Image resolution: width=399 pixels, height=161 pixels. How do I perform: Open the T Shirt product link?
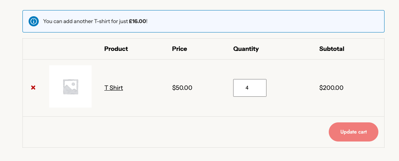(x=114, y=88)
